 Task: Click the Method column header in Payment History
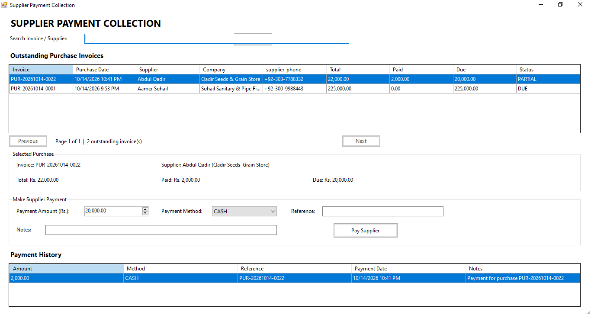(x=181, y=269)
